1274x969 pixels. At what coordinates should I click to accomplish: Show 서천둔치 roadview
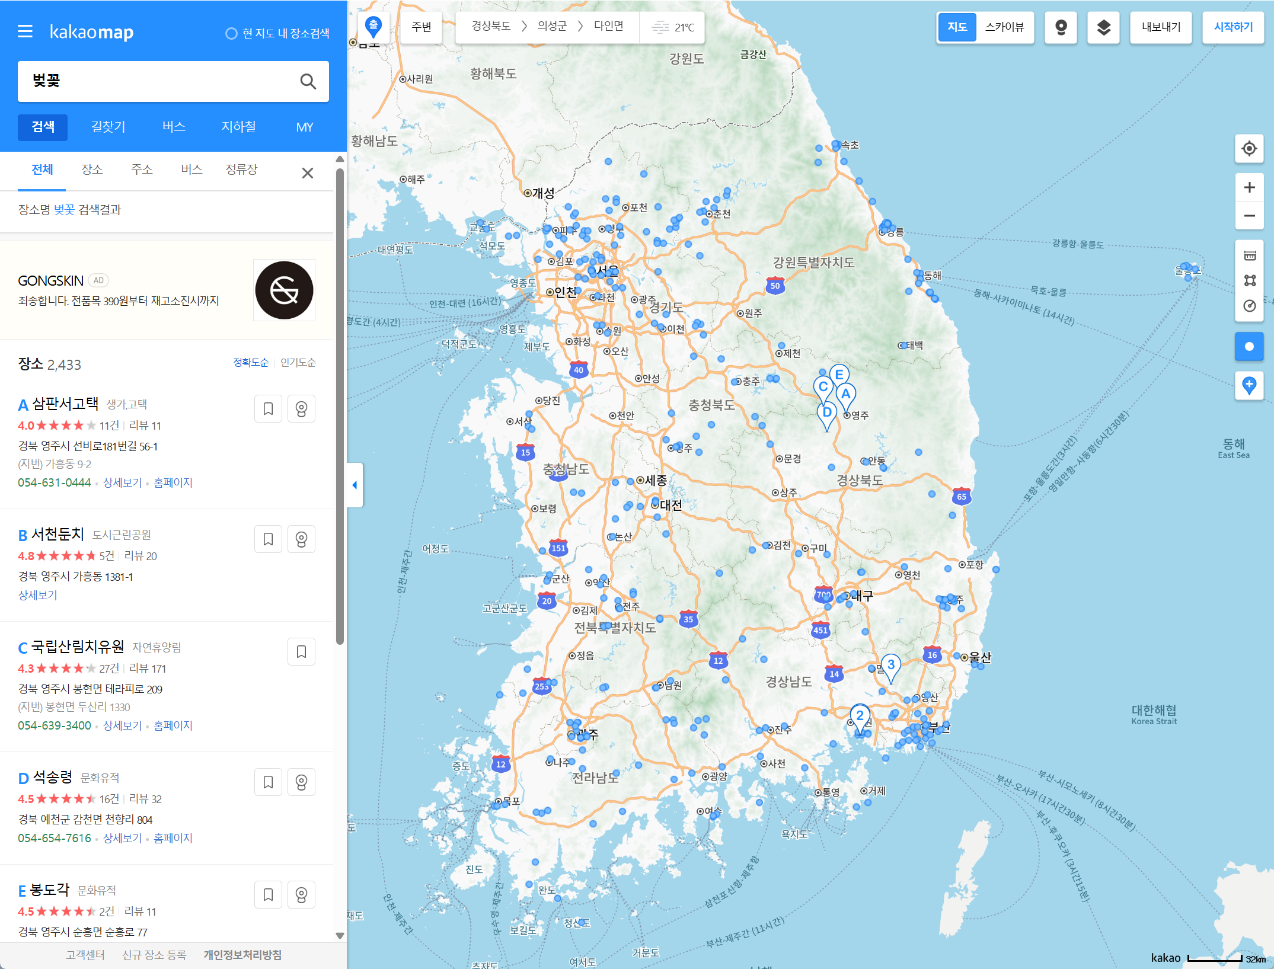coord(301,539)
